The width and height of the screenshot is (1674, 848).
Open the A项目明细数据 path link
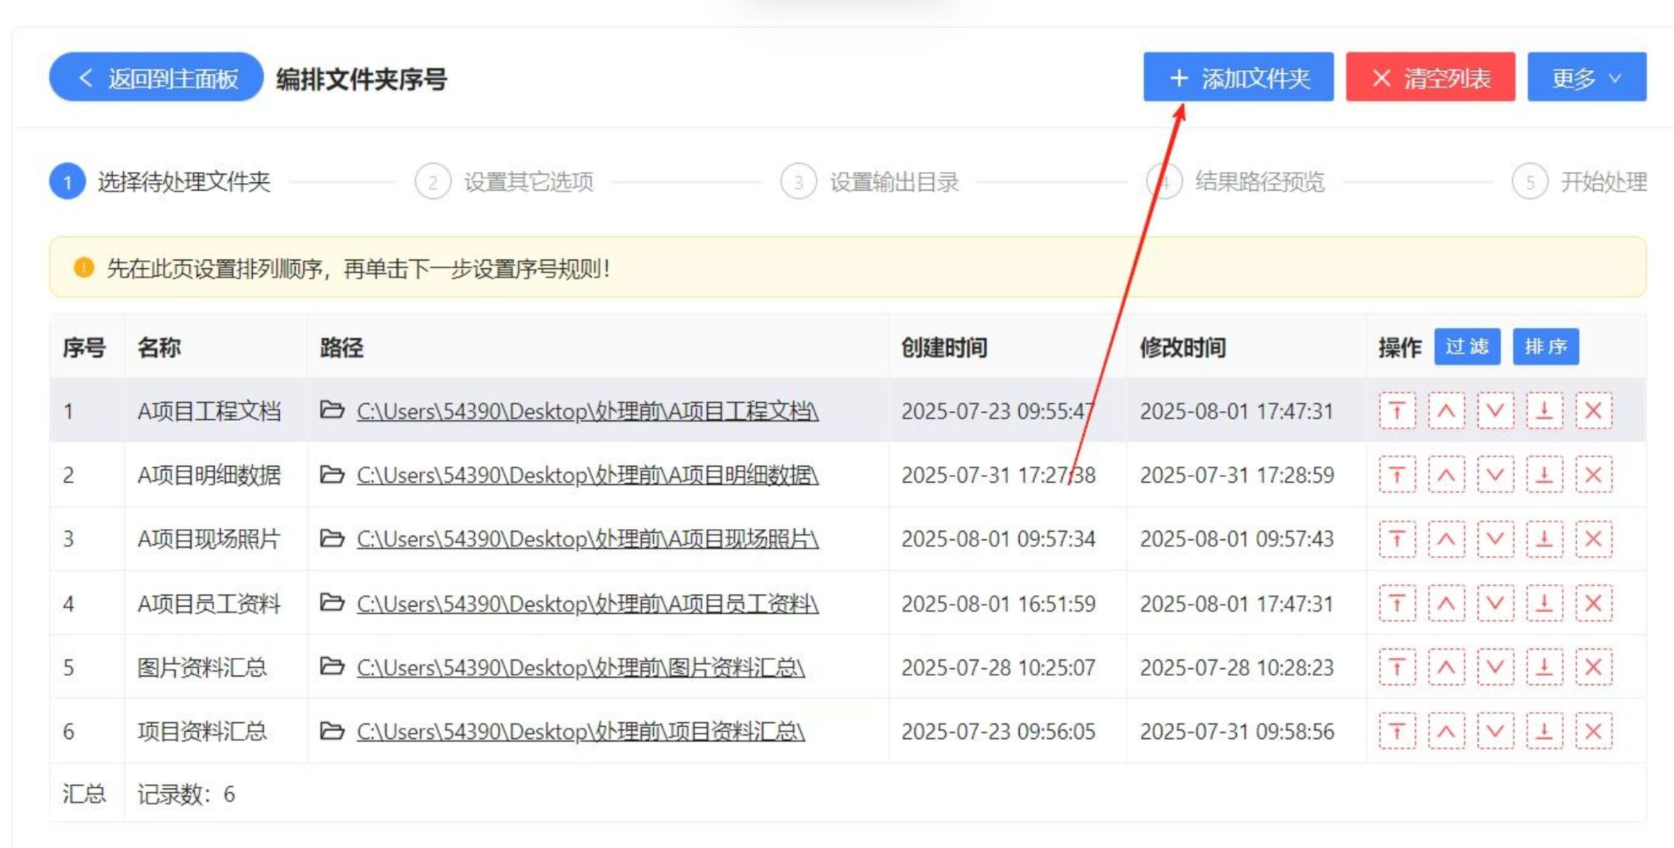(x=587, y=476)
